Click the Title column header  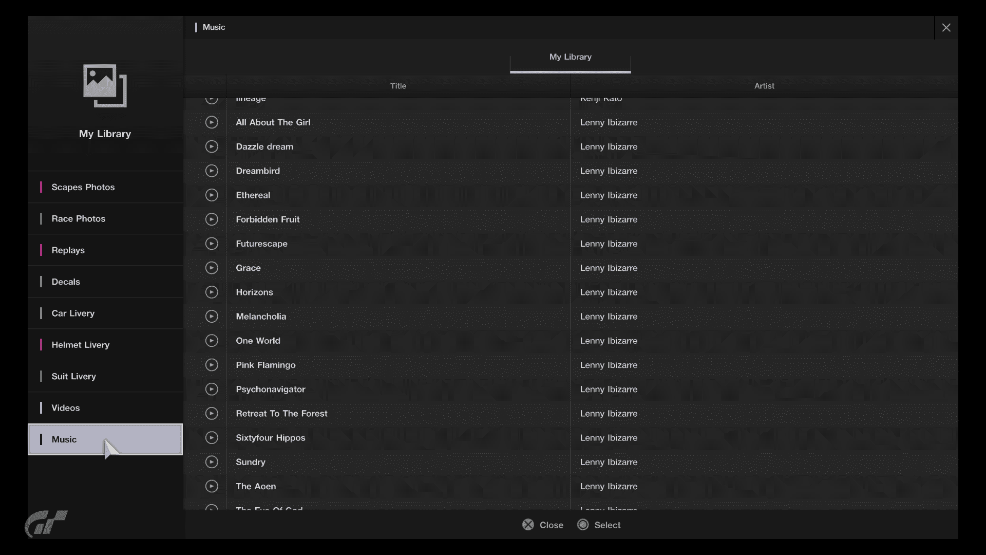coord(398,86)
